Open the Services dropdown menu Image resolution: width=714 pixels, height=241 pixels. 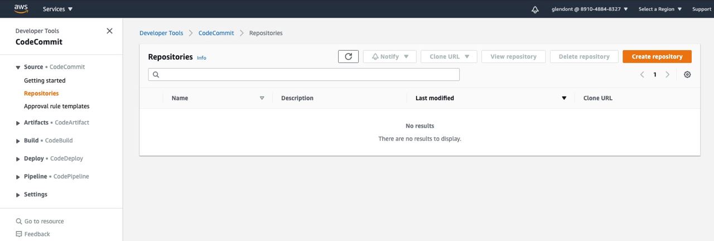click(57, 9)
